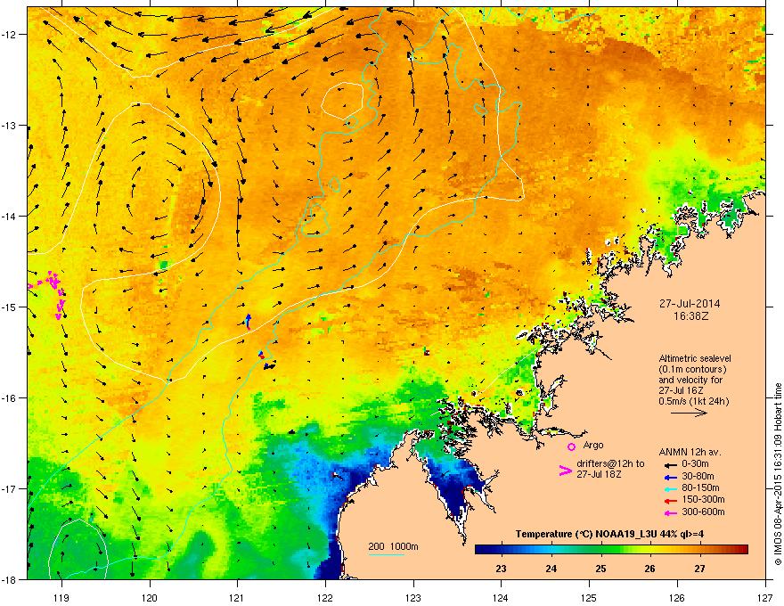Click the latitude axis label -15
The height and width of the screenshot is (606, 784).
(x=10, y=307)
